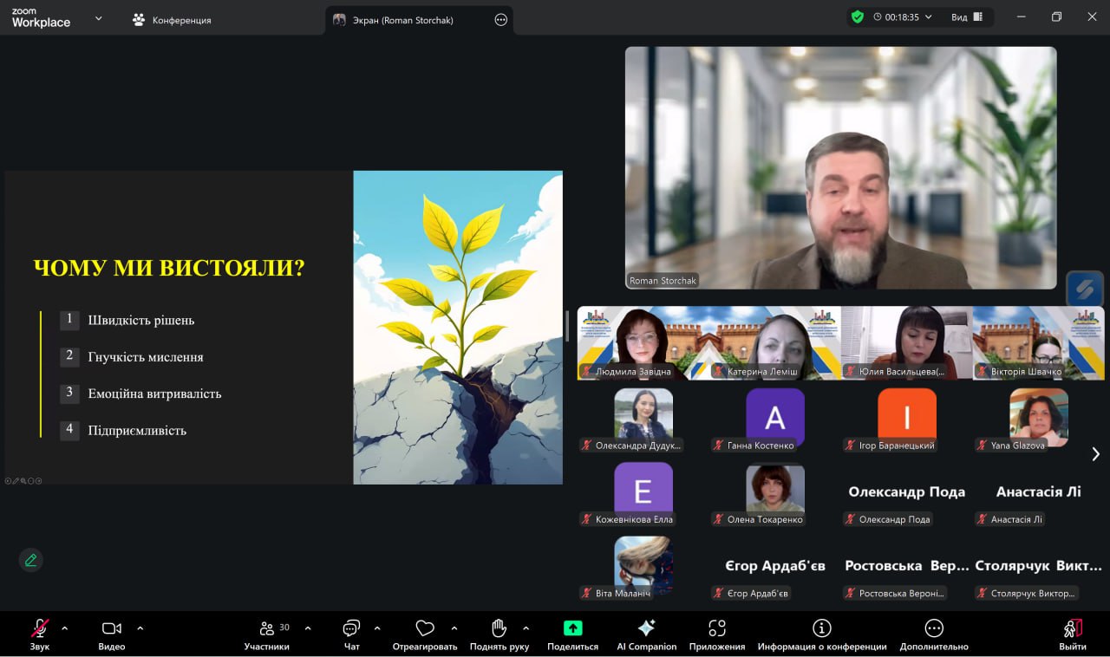The image size is (1110, 657).
Task: Click the green annotation pencil icon
Action: [31, 560]
